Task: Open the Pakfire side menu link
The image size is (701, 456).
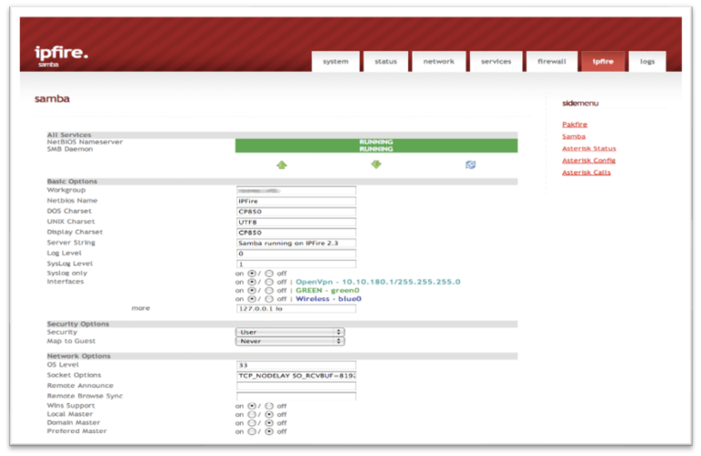Action: coord(574,124)
